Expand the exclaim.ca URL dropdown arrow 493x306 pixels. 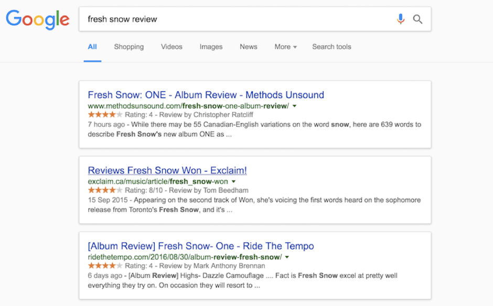tap(233, 182)
